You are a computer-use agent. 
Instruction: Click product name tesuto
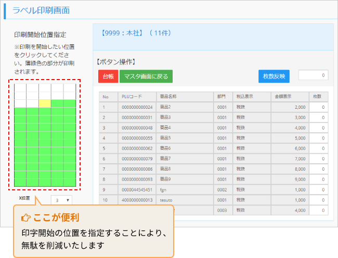click(x=166, y=200)
